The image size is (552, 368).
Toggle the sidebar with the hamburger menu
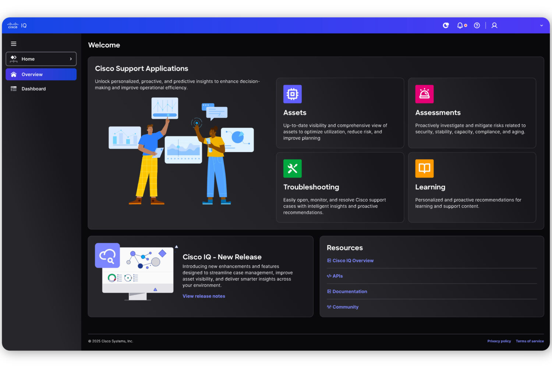point(14,43)
